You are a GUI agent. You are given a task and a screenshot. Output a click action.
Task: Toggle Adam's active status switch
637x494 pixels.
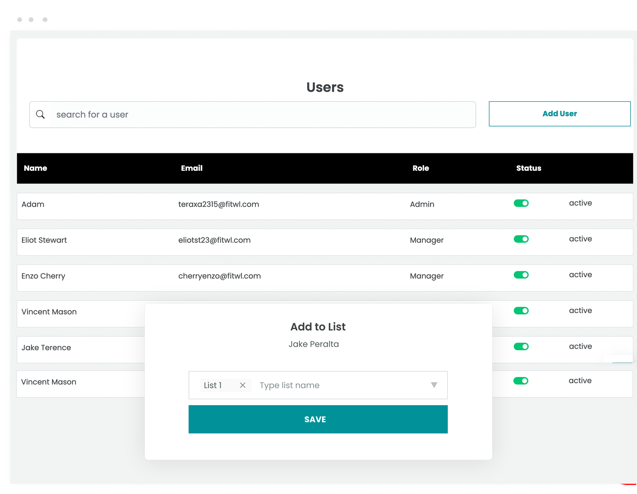coord(521,203)
